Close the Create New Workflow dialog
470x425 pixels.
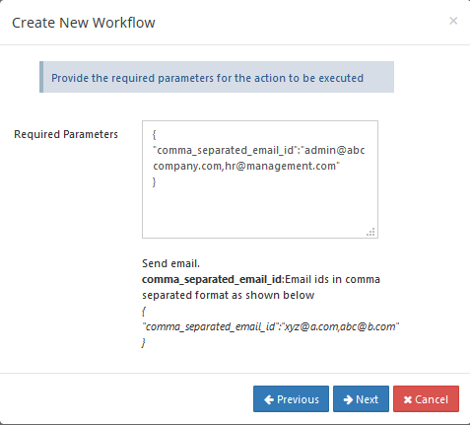click(x=453, y=21)
